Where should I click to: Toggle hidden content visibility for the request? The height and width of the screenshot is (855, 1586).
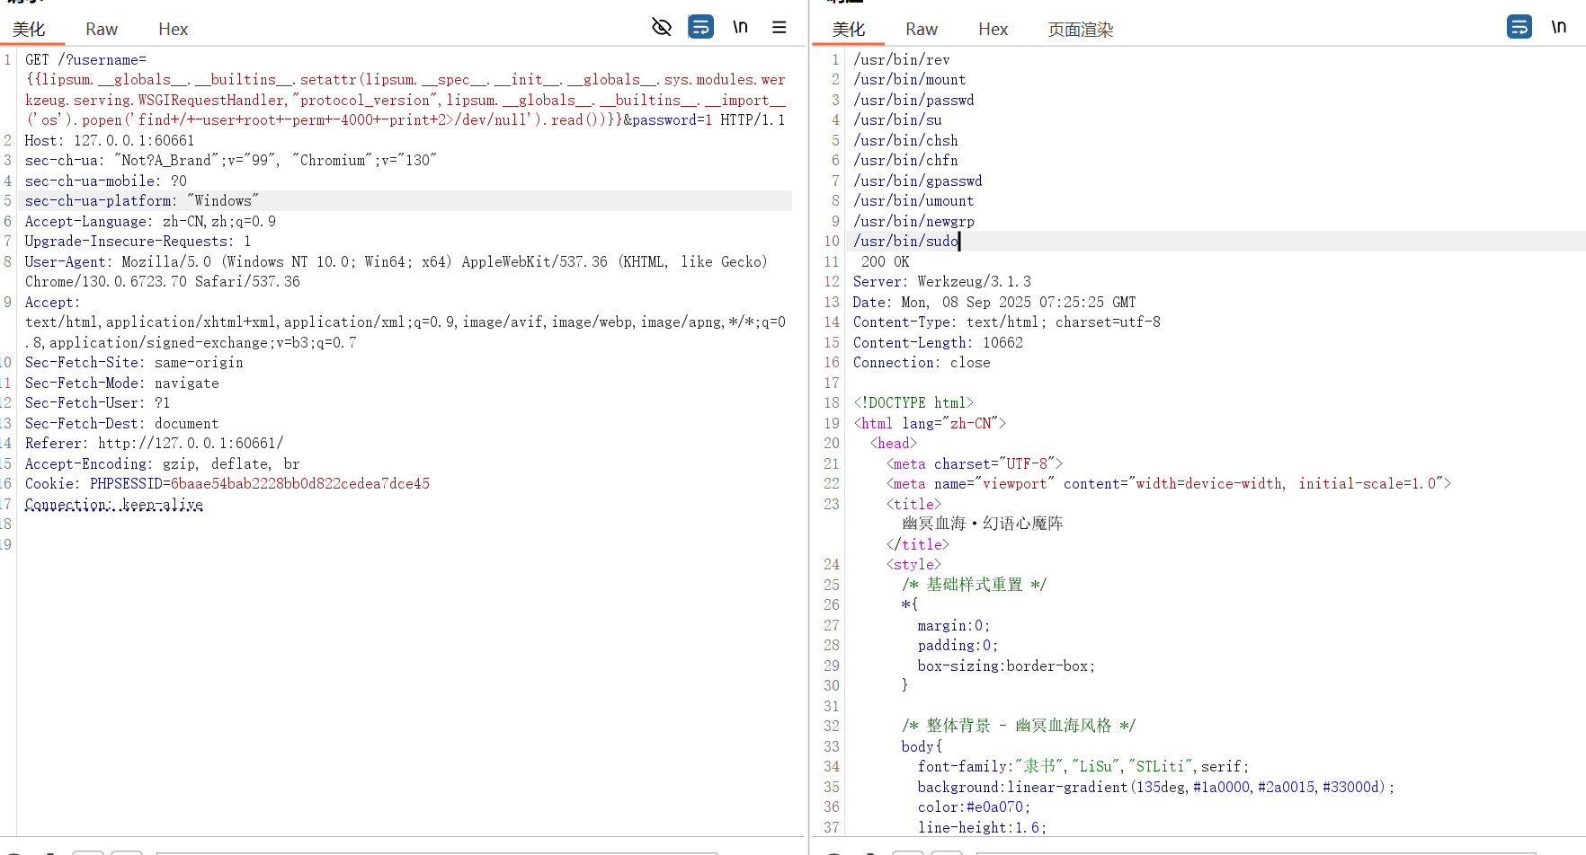[x=662, y=27]
